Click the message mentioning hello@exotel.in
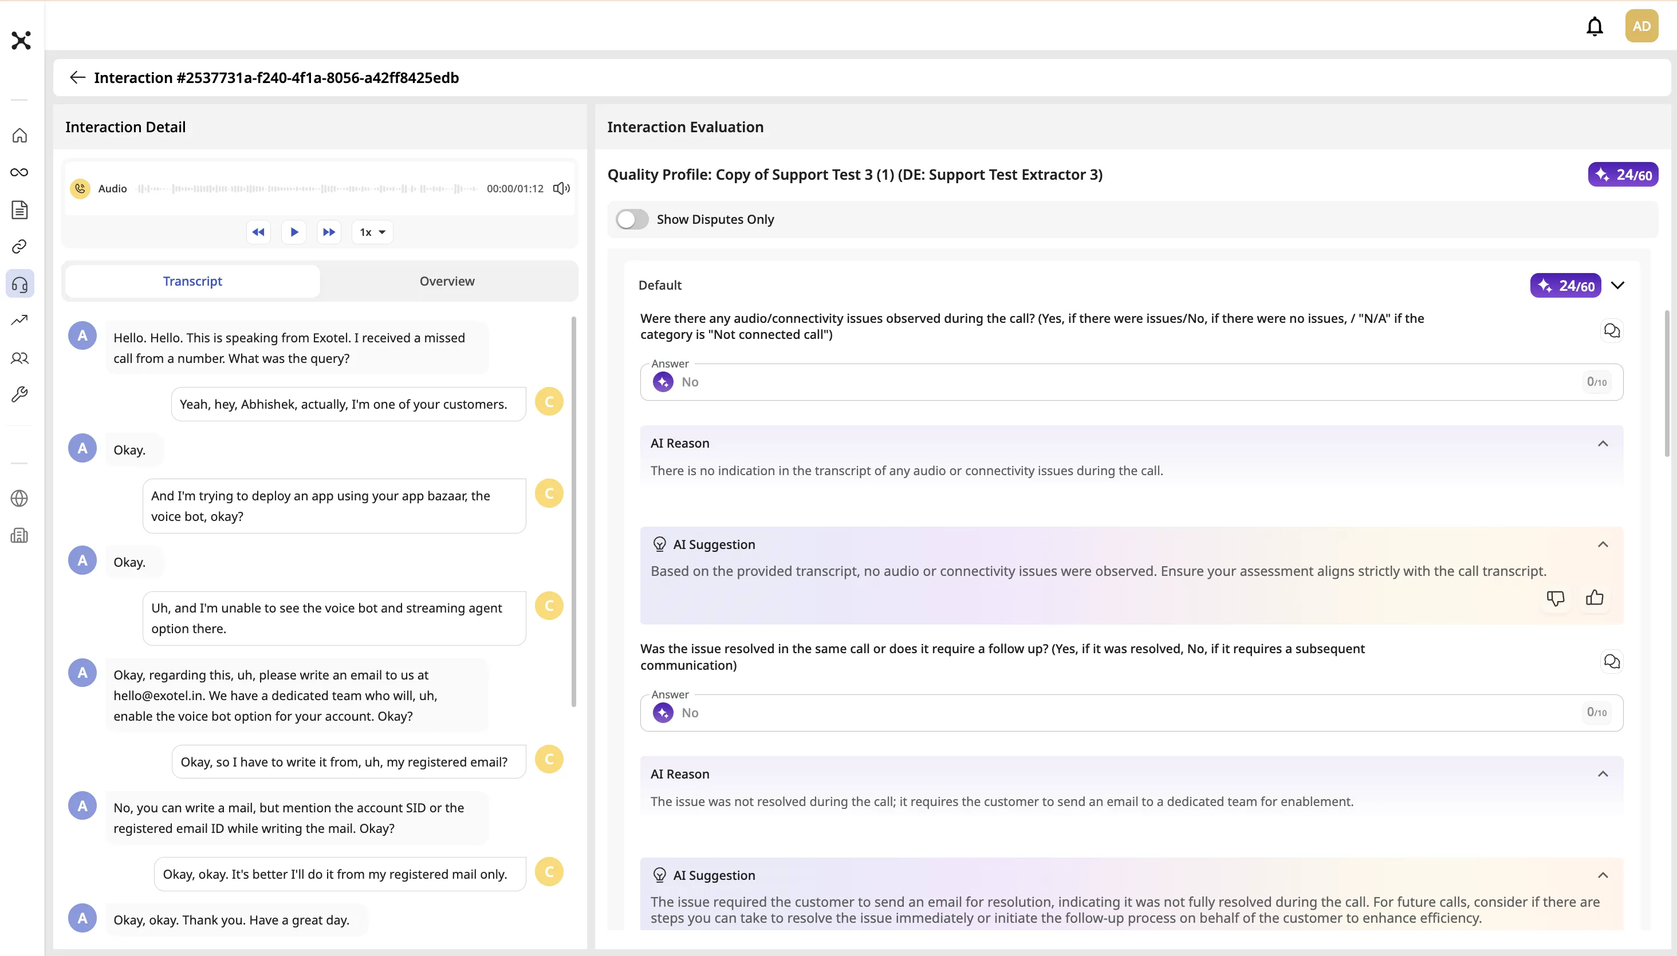1677x956 pixels. [297, 696]
